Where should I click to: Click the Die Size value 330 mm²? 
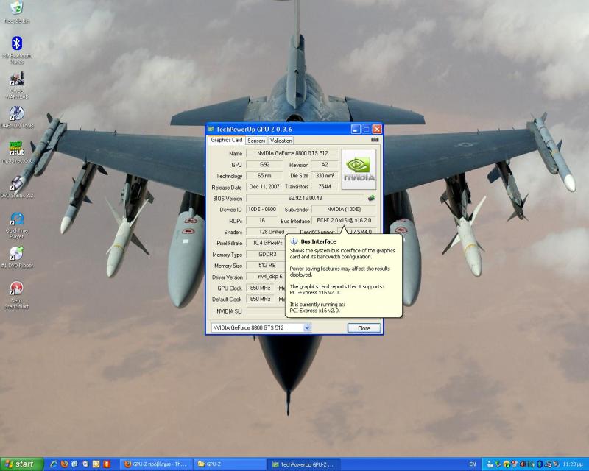[x=325, y=175]
